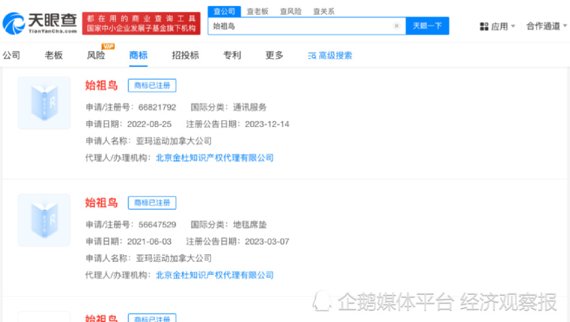Clear the search box with the X icon
The height and width of the screenshot is (322, 570).
coord(396,26)
